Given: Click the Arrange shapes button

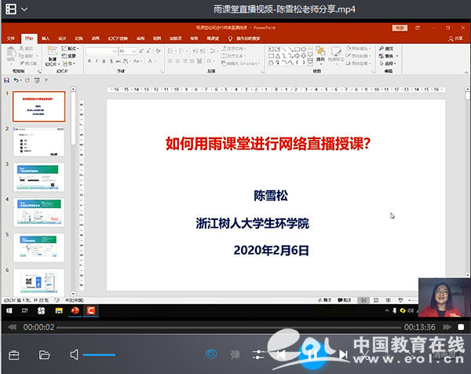Looking at the screenshot, I should point(320,54).
